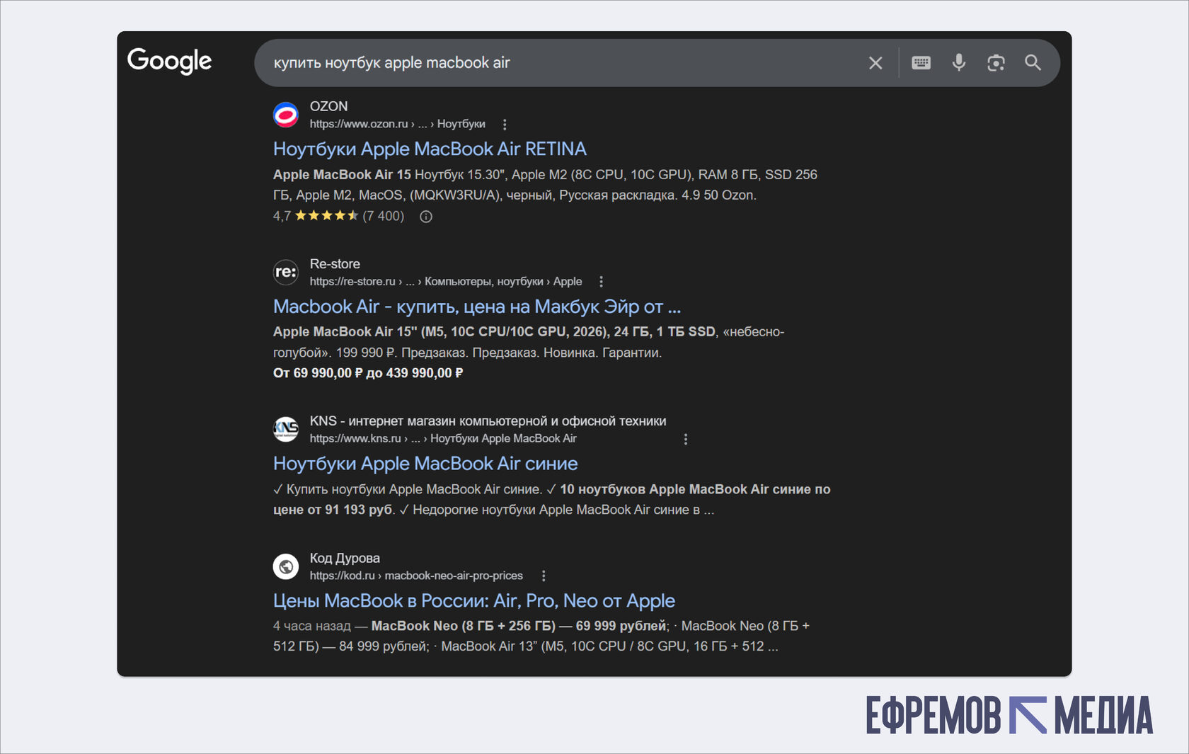Viewport: 1189px width, 754px height.
Task: Click the 'Re-store' site name
Action: coord(335,264)
